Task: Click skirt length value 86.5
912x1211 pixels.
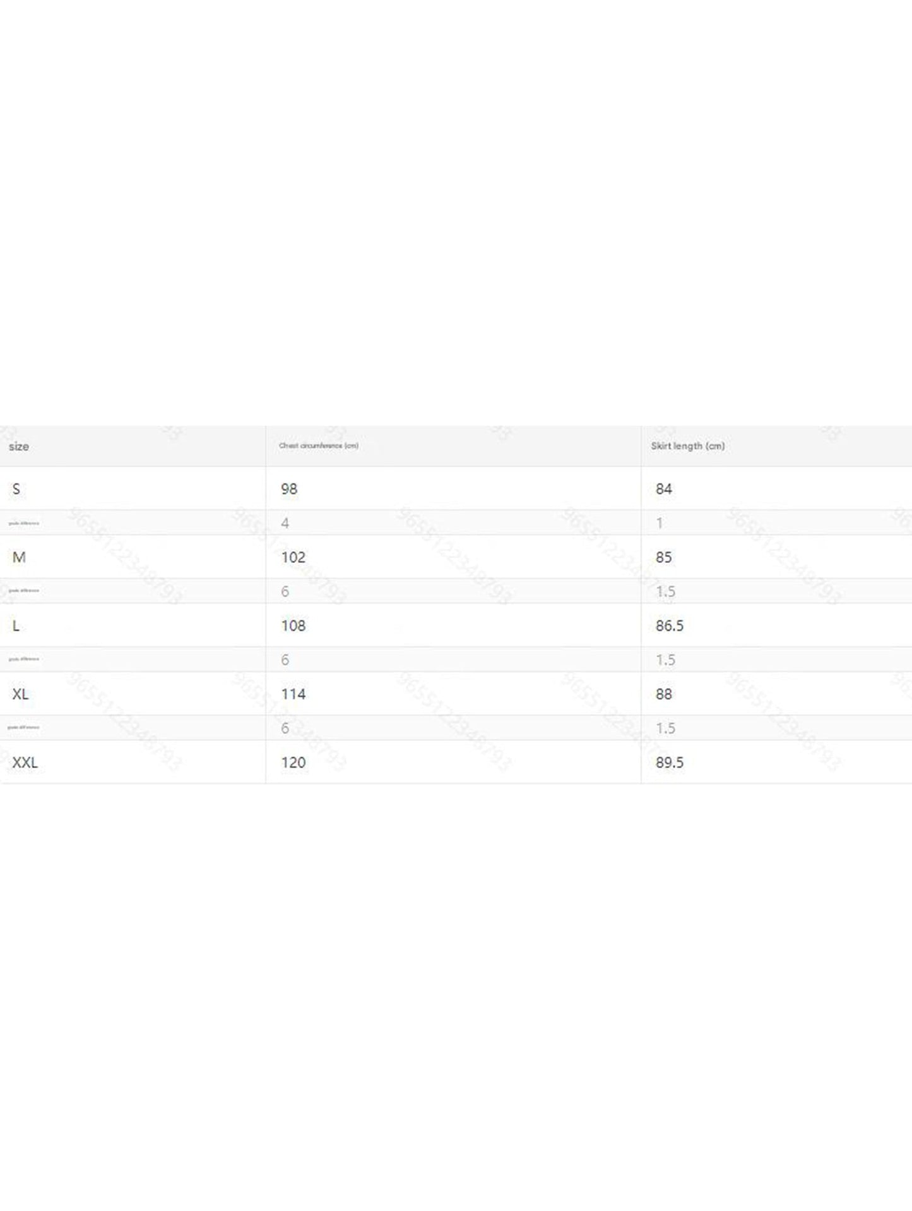Action: click(x=670, y=625)
